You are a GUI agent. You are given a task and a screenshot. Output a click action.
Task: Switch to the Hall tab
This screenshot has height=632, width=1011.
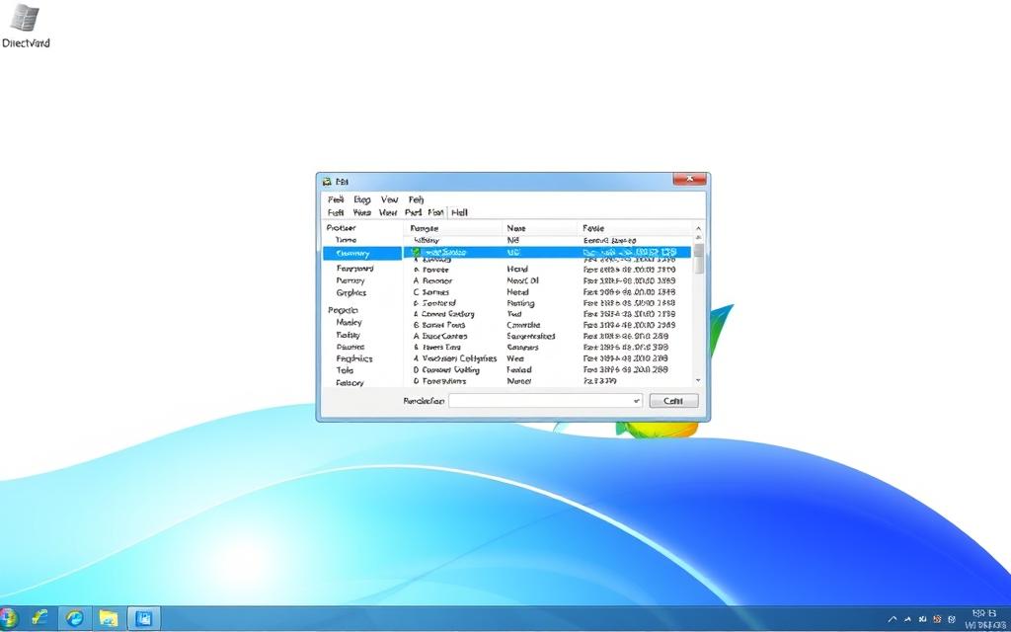(459, 212)
